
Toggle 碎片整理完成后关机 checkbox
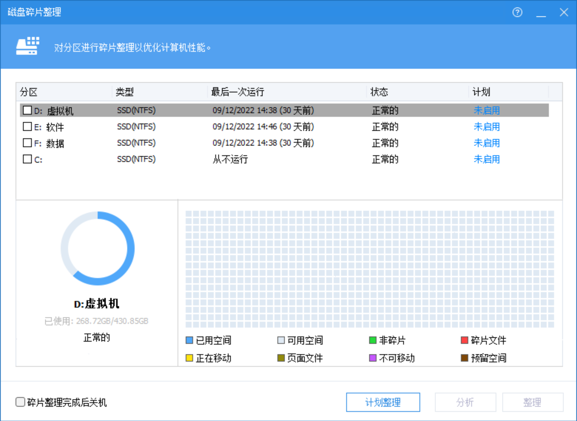[20, 402]
